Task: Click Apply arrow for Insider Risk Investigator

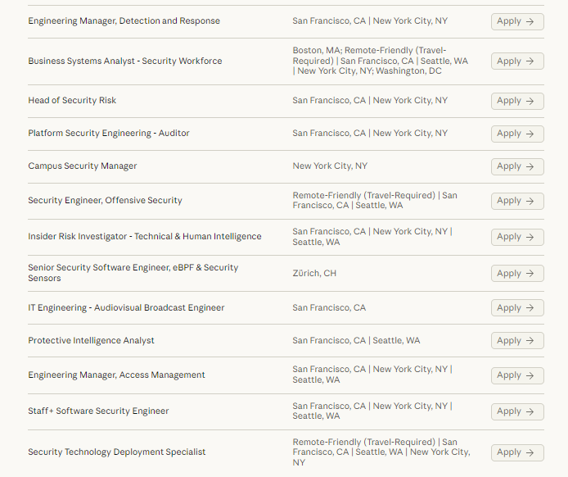Action: click(530, 237)
